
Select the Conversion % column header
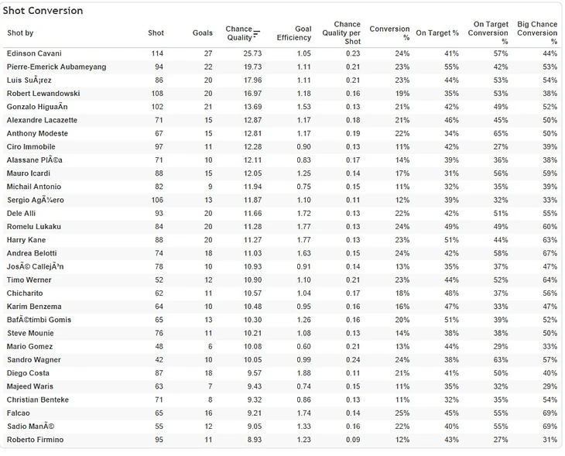point(389,33)
